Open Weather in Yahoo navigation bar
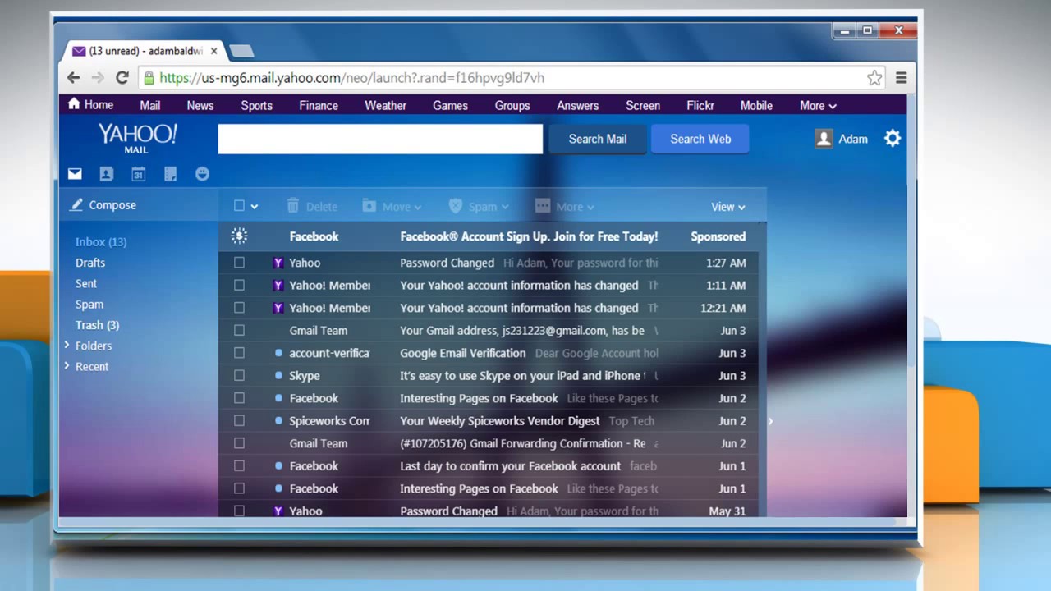Screen dimensions: 1051x591 385,105
